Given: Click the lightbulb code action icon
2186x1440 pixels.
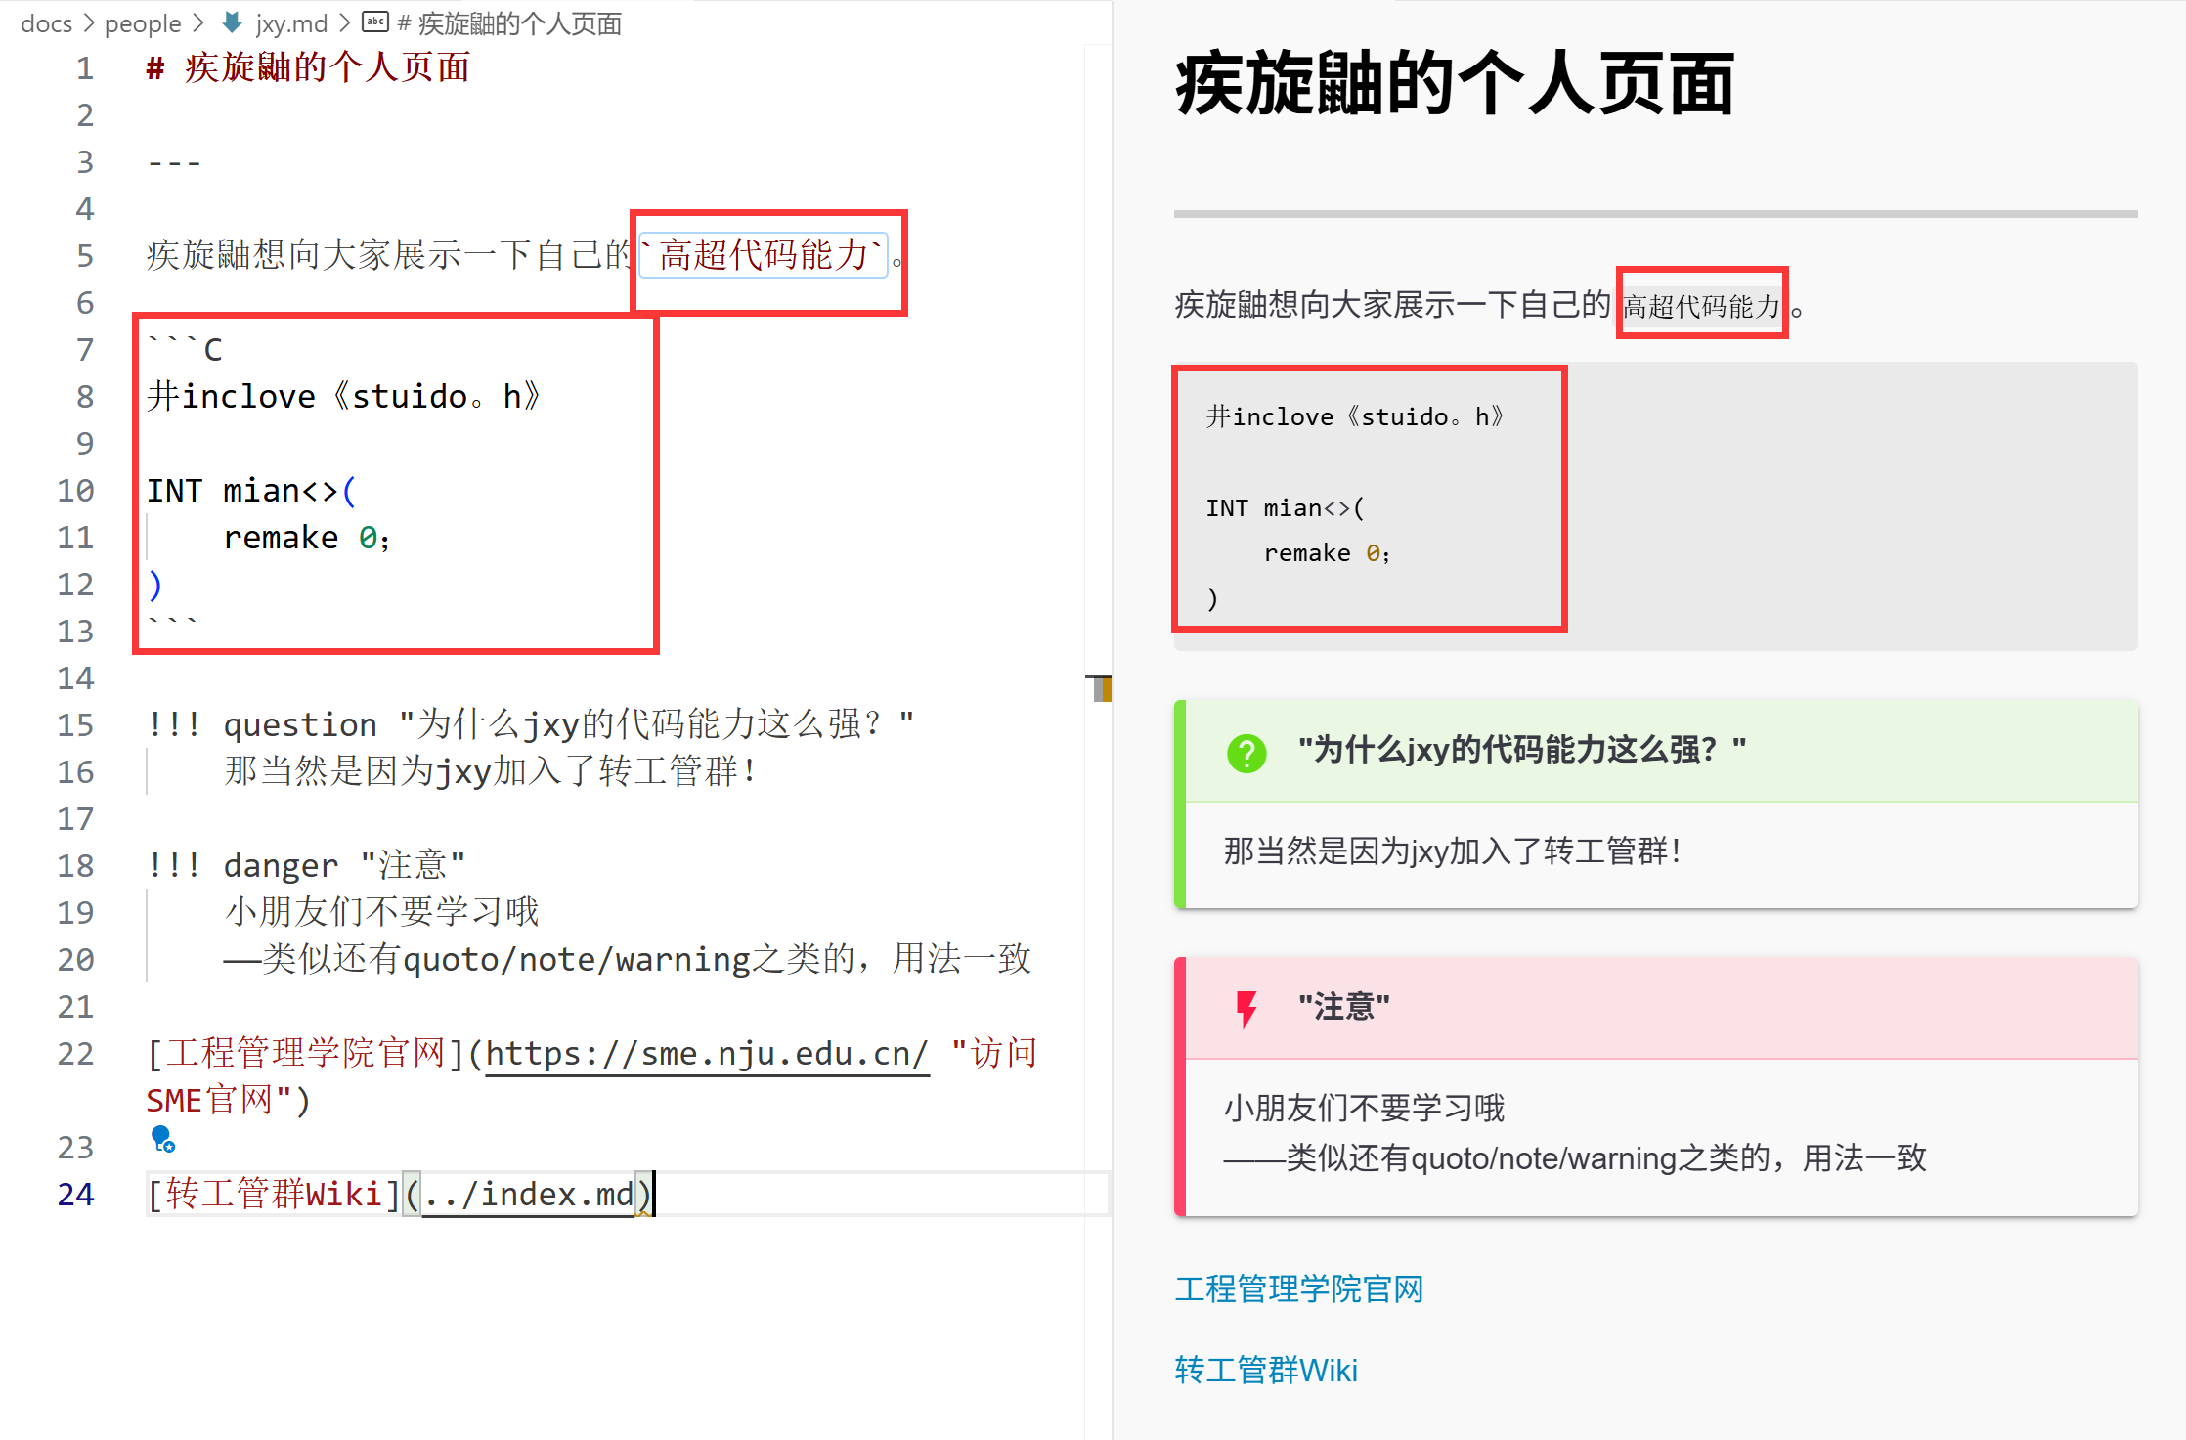Looking at the screenshot, I should [162, 1139].
